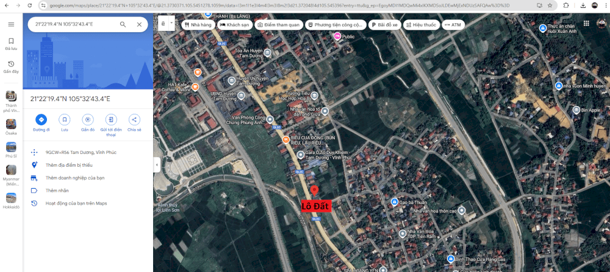Open the Google apps grid

pyautogui.click(x=586, y=24)
